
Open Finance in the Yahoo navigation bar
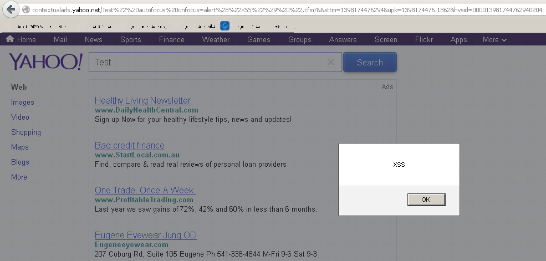172,40
